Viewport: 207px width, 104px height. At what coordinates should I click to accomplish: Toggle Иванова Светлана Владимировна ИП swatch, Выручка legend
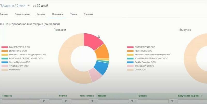tap(130, 55)
